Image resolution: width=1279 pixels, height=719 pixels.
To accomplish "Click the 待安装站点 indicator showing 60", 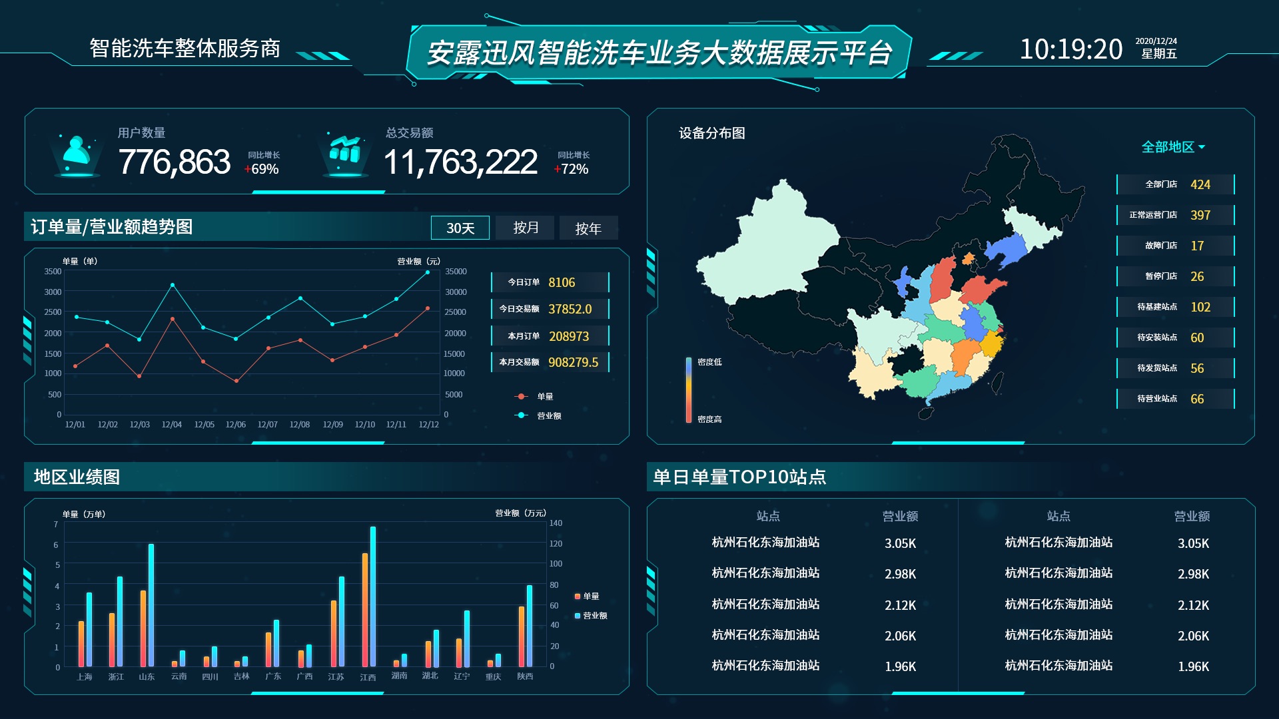I will tap(1175, 337).
